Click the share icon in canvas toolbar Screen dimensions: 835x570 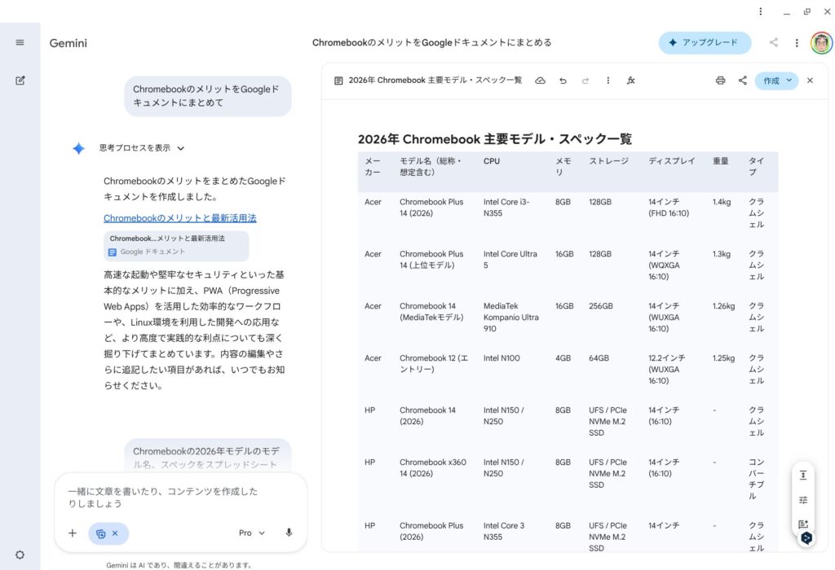742,81
